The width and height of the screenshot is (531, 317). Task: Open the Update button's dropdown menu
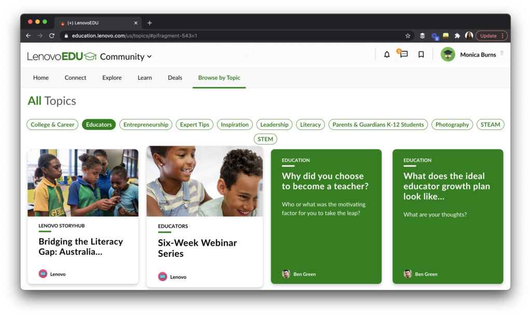pyautogui.click(x=502, y=35)
